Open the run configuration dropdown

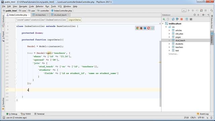(184, 10)
